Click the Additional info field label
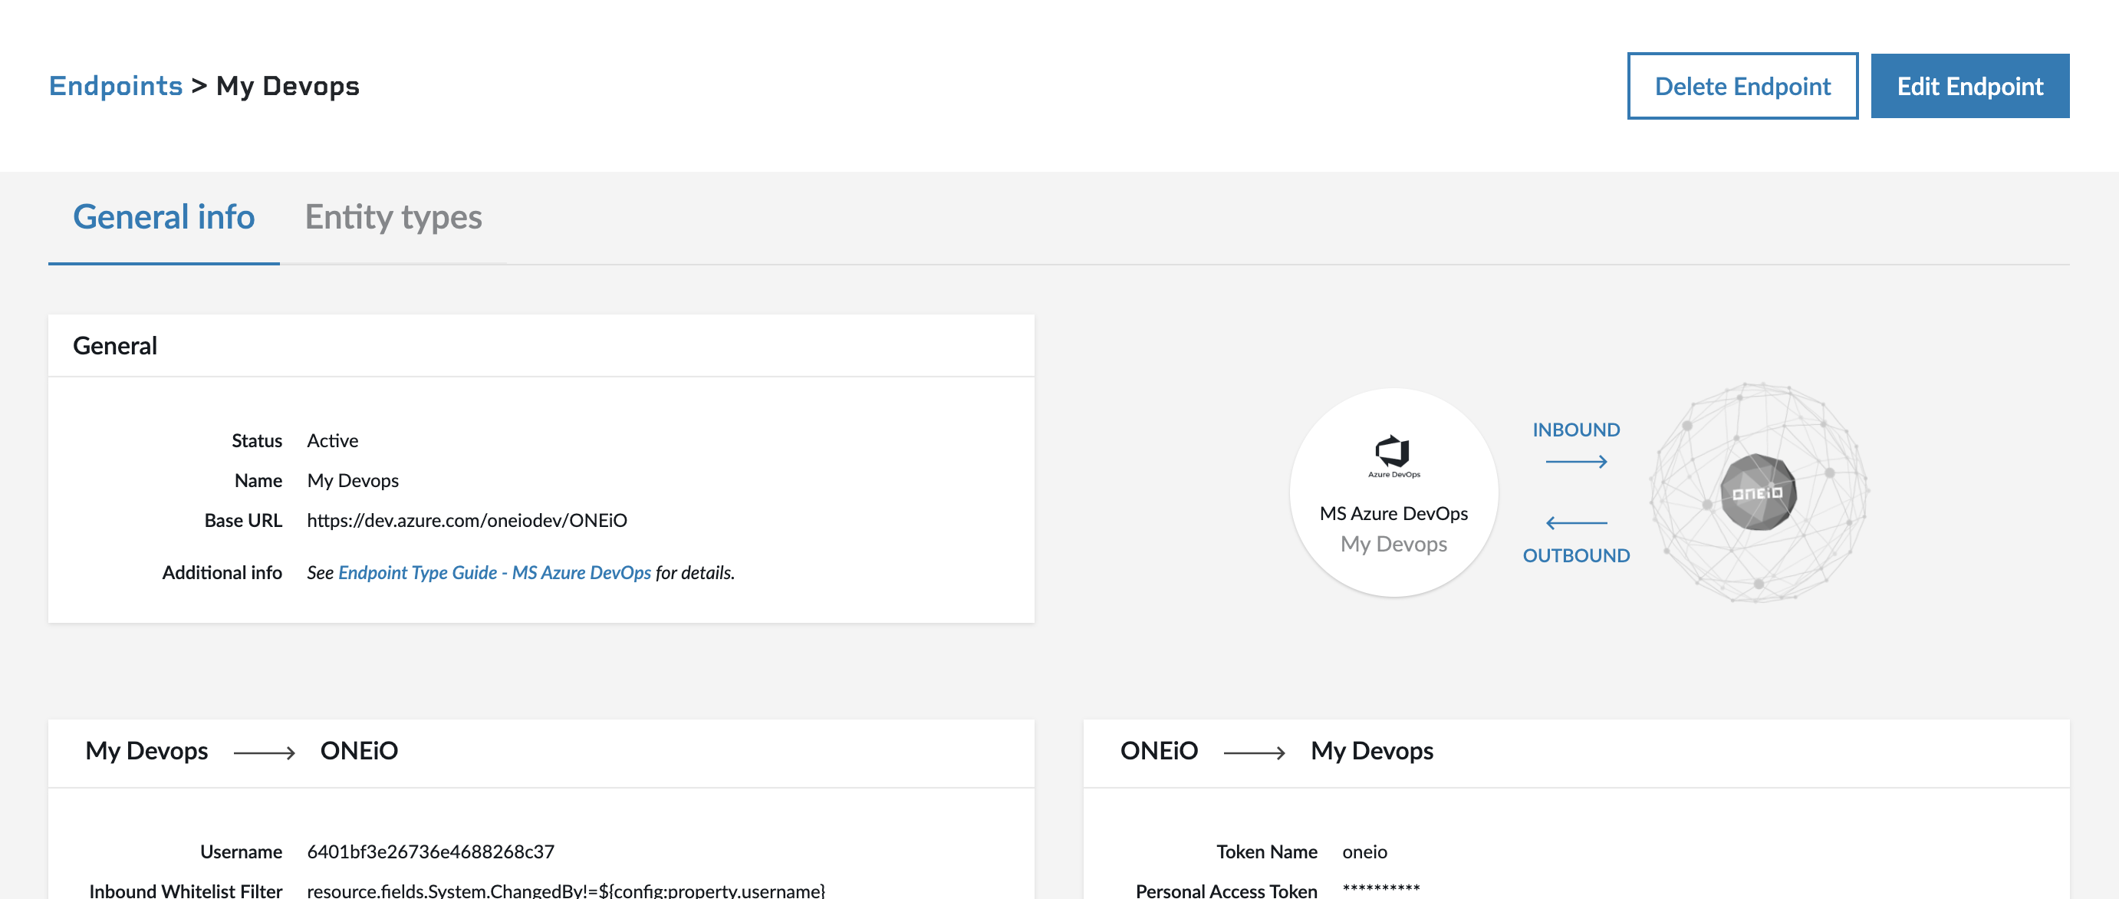 pos(222,572)
